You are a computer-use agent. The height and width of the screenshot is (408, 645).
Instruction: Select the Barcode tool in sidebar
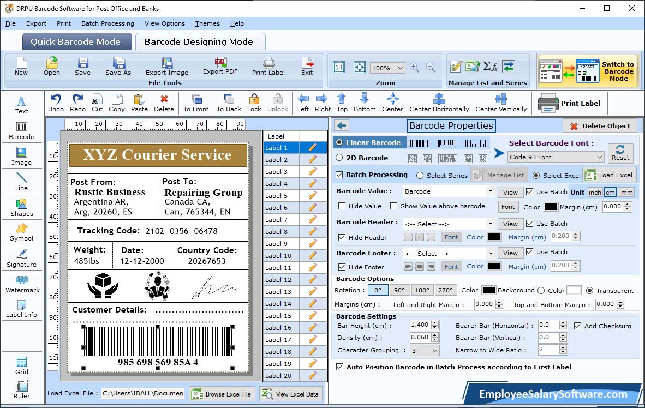pos(21,131)
